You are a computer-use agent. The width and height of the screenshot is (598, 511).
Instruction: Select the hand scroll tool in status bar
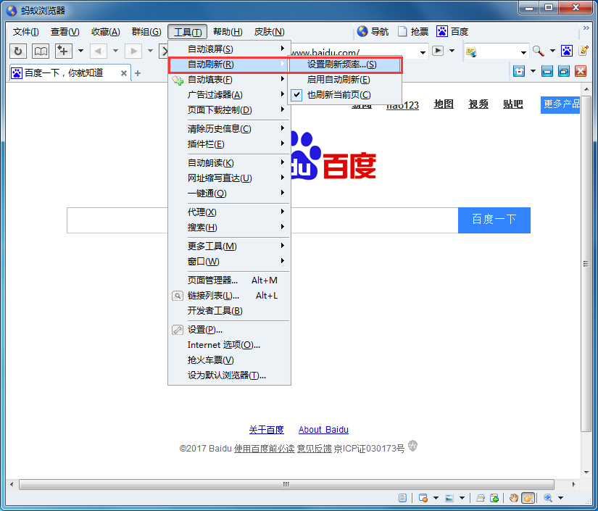(x=515, y=498)
